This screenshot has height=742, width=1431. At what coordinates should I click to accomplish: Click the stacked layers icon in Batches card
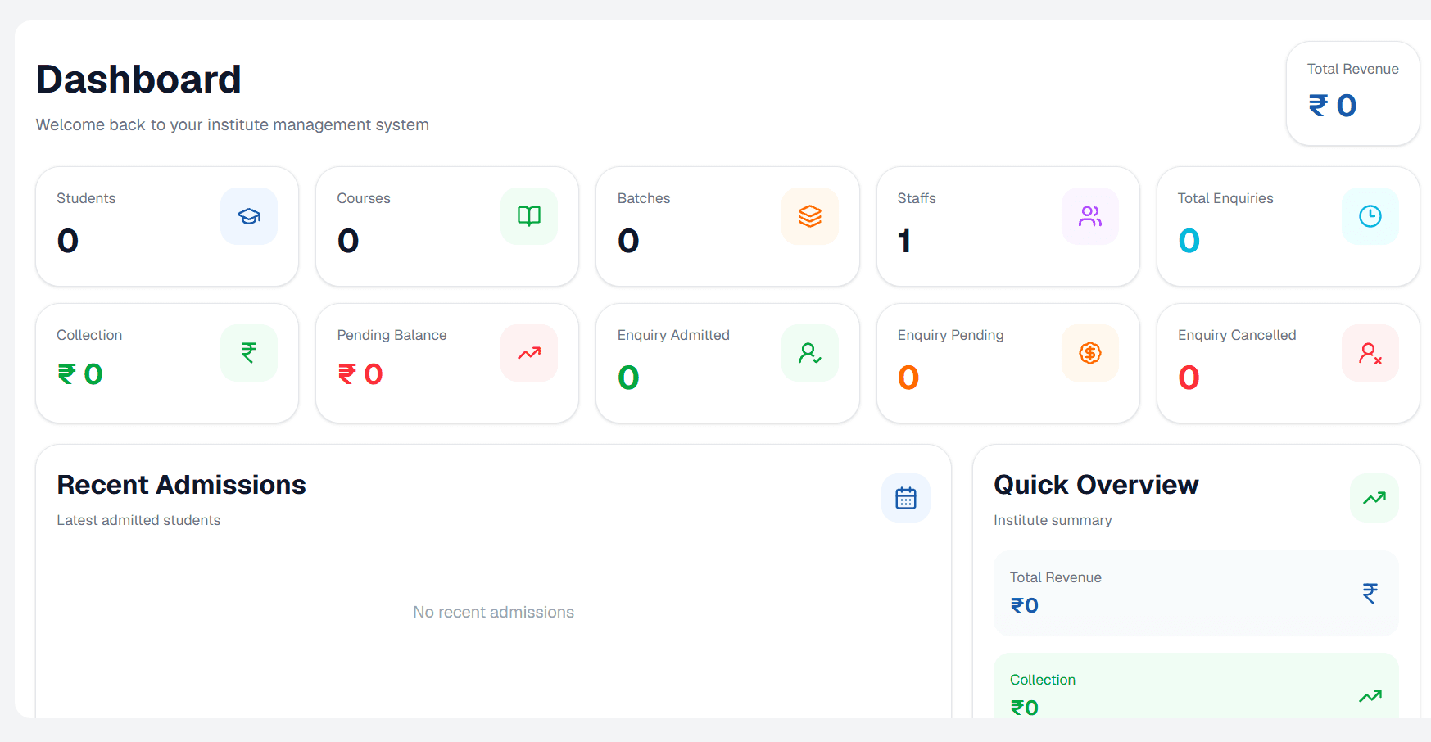pyautogui.click(x=810, y=216)
